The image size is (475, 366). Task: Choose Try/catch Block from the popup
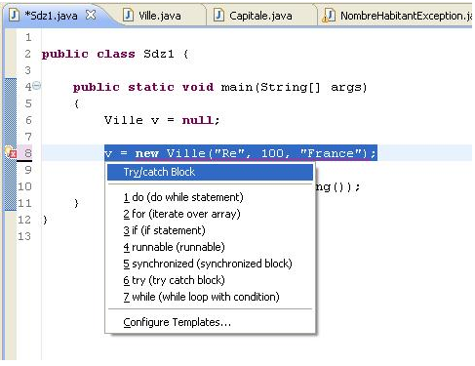point(210,172)
